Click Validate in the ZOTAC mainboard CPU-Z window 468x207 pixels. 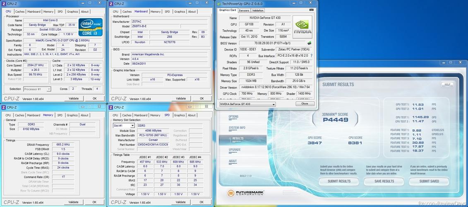click(x=180, y=98)
